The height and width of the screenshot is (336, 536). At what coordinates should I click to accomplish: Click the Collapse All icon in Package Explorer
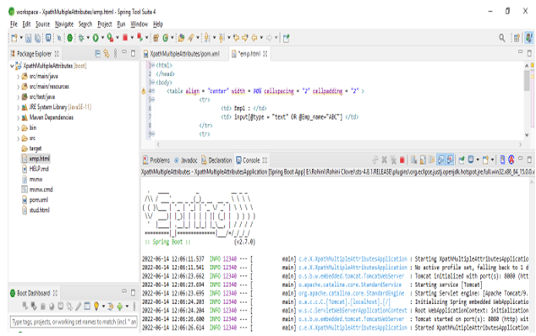pyautogui.click(x=98, y=54)
